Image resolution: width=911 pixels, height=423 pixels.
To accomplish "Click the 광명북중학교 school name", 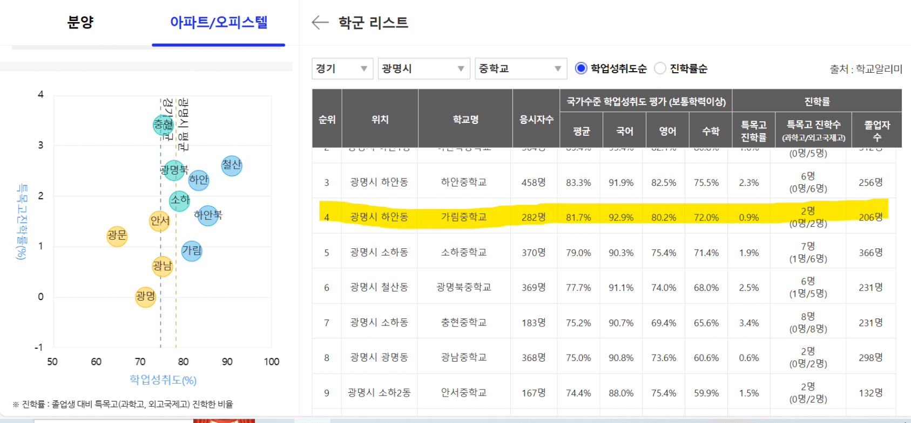I will pyautogui.click(x=464, y=287).
